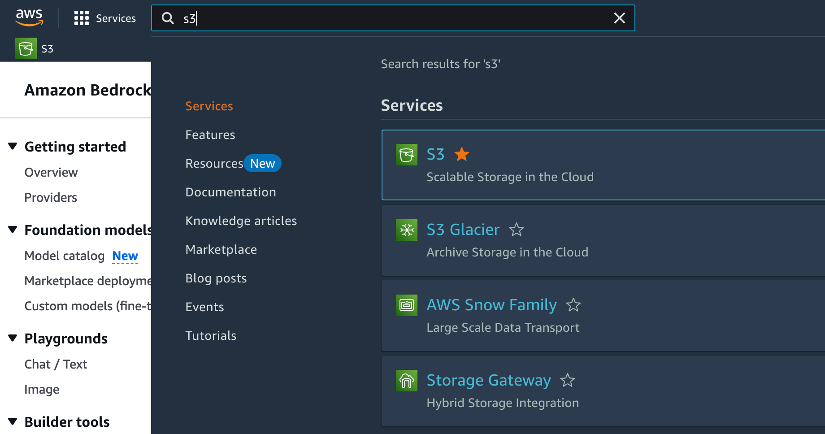Clear the search with the X icon
This screenshot has height=434, width=825.
619,18
